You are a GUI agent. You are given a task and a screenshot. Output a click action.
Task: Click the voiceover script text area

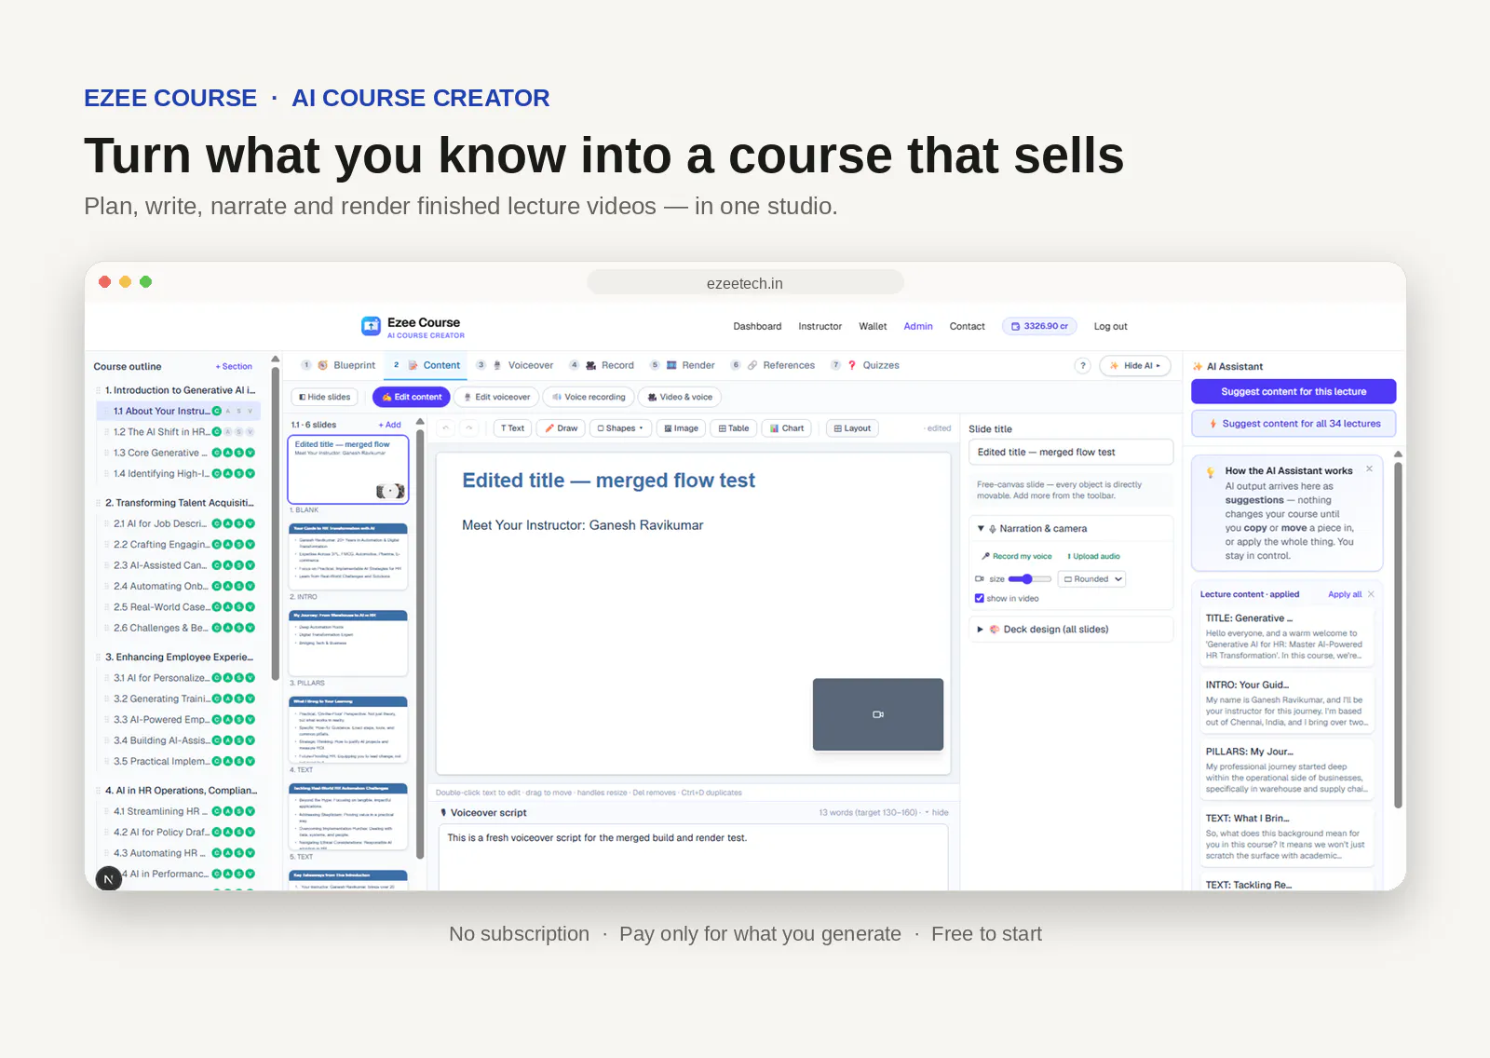[693, 857]
